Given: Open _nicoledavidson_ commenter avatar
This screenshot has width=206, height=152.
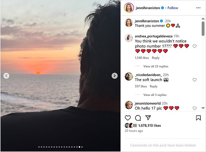Looking at the screenshot, I should tap(129, 76).
